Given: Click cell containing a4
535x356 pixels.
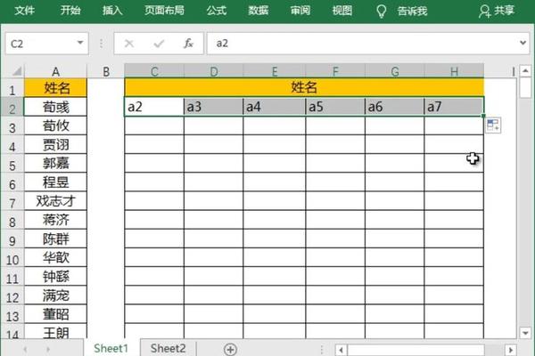Looking at the screenshot, I should point(275,107).
